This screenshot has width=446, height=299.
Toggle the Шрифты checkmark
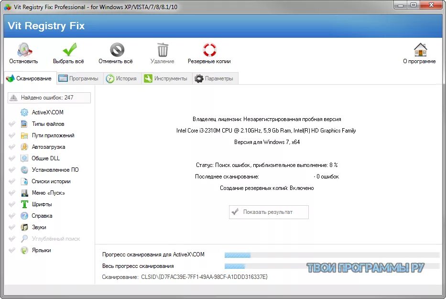tap(12, 204)
